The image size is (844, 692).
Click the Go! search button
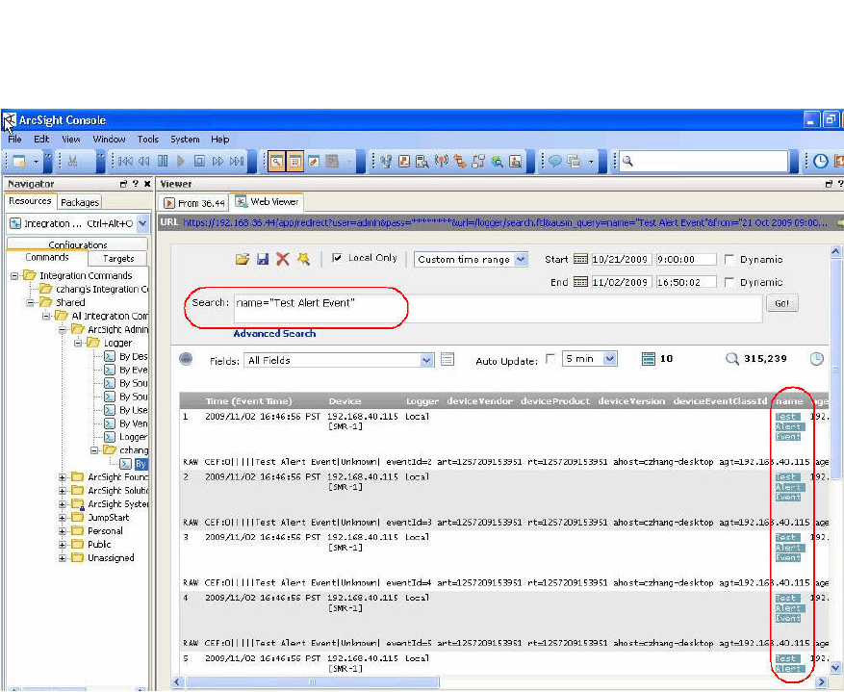(781, 303)
